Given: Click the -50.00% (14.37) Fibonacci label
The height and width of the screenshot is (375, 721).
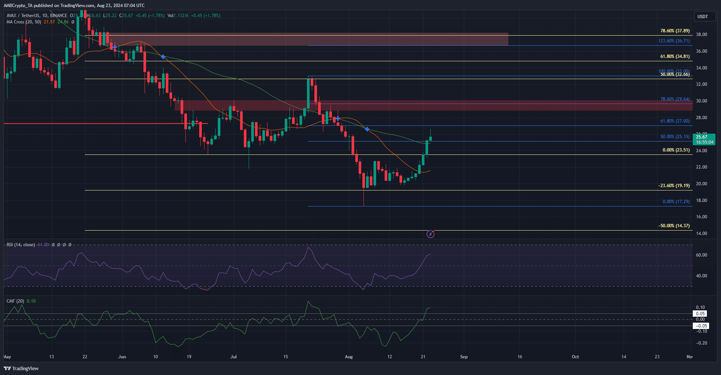Looking at the screenshot, I should [674, 226].
